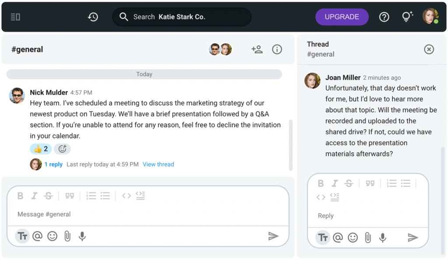Toggle the thumbs up reaction on Nick's message
The width and height of the screenshot is (448, 260).
[x=41, y=149]
